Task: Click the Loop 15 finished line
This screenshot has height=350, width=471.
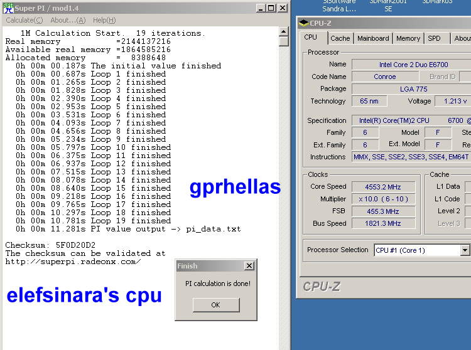Action: 94,188
